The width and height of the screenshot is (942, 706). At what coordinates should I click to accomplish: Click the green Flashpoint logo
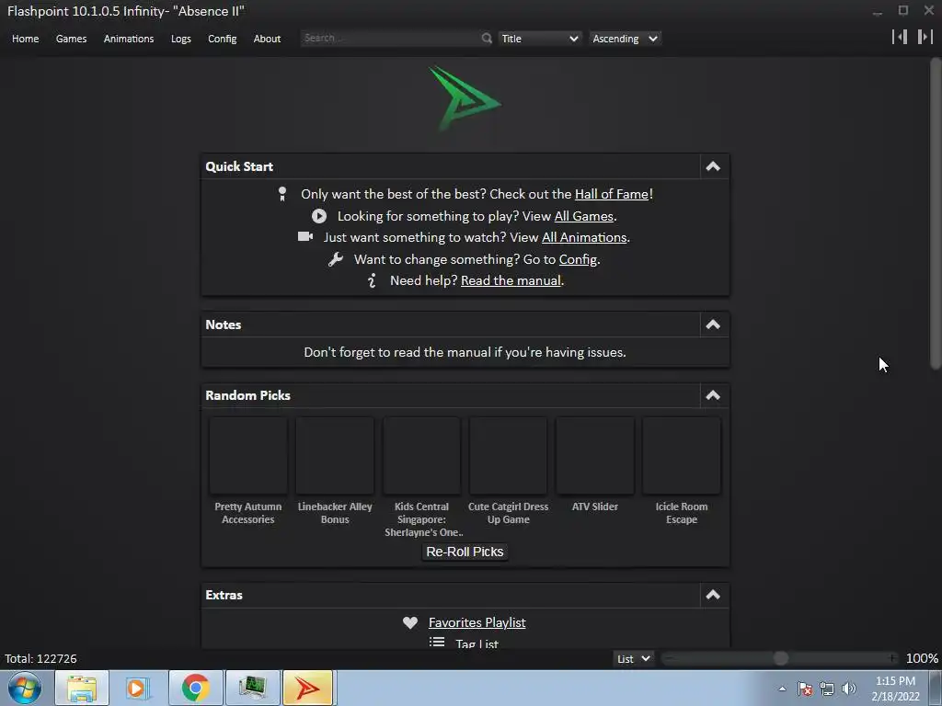point(465,97)
